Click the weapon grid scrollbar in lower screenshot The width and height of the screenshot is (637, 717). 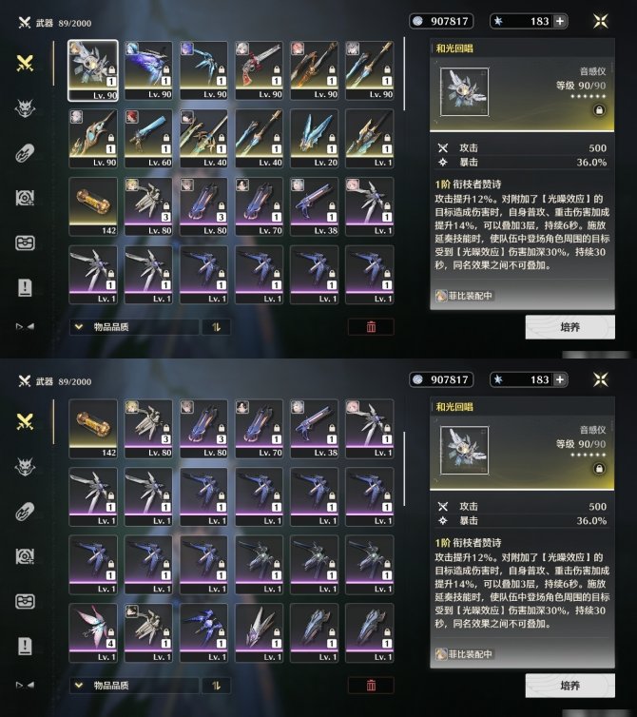[404, 469]
